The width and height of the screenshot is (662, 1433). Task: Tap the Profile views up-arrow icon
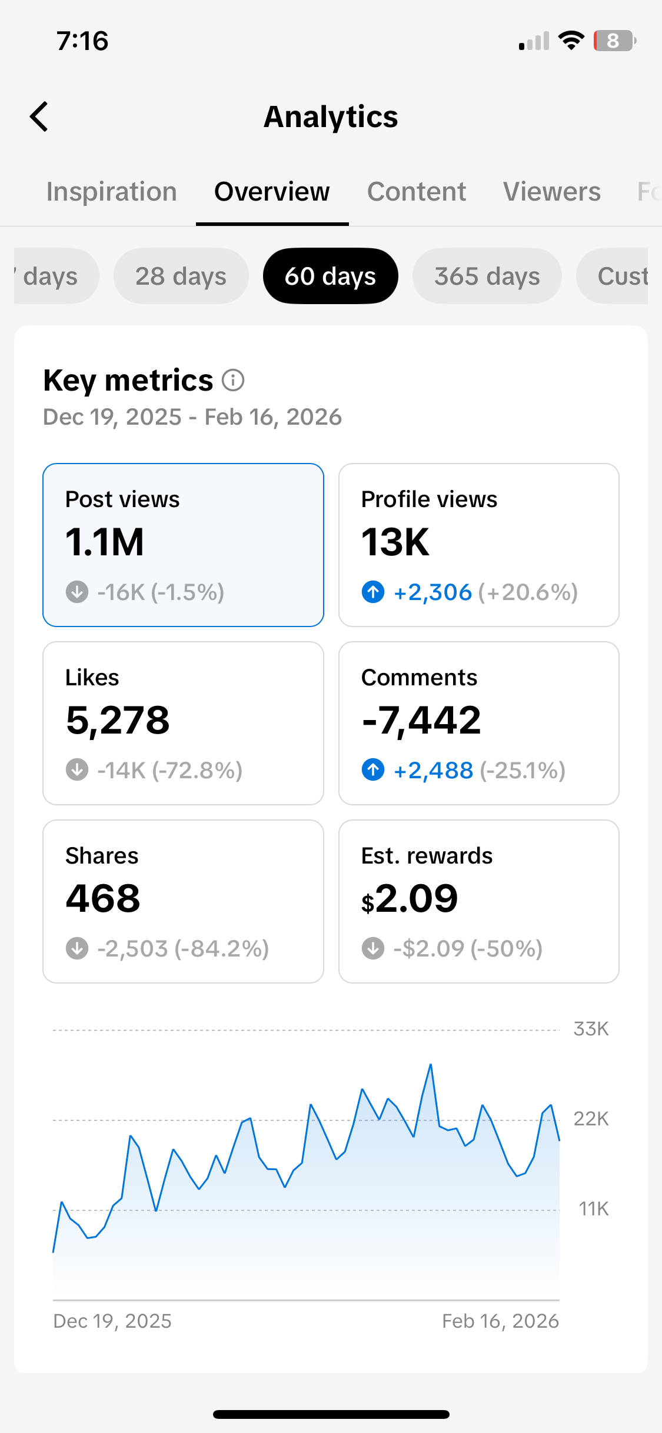click(x=373, y=592)
